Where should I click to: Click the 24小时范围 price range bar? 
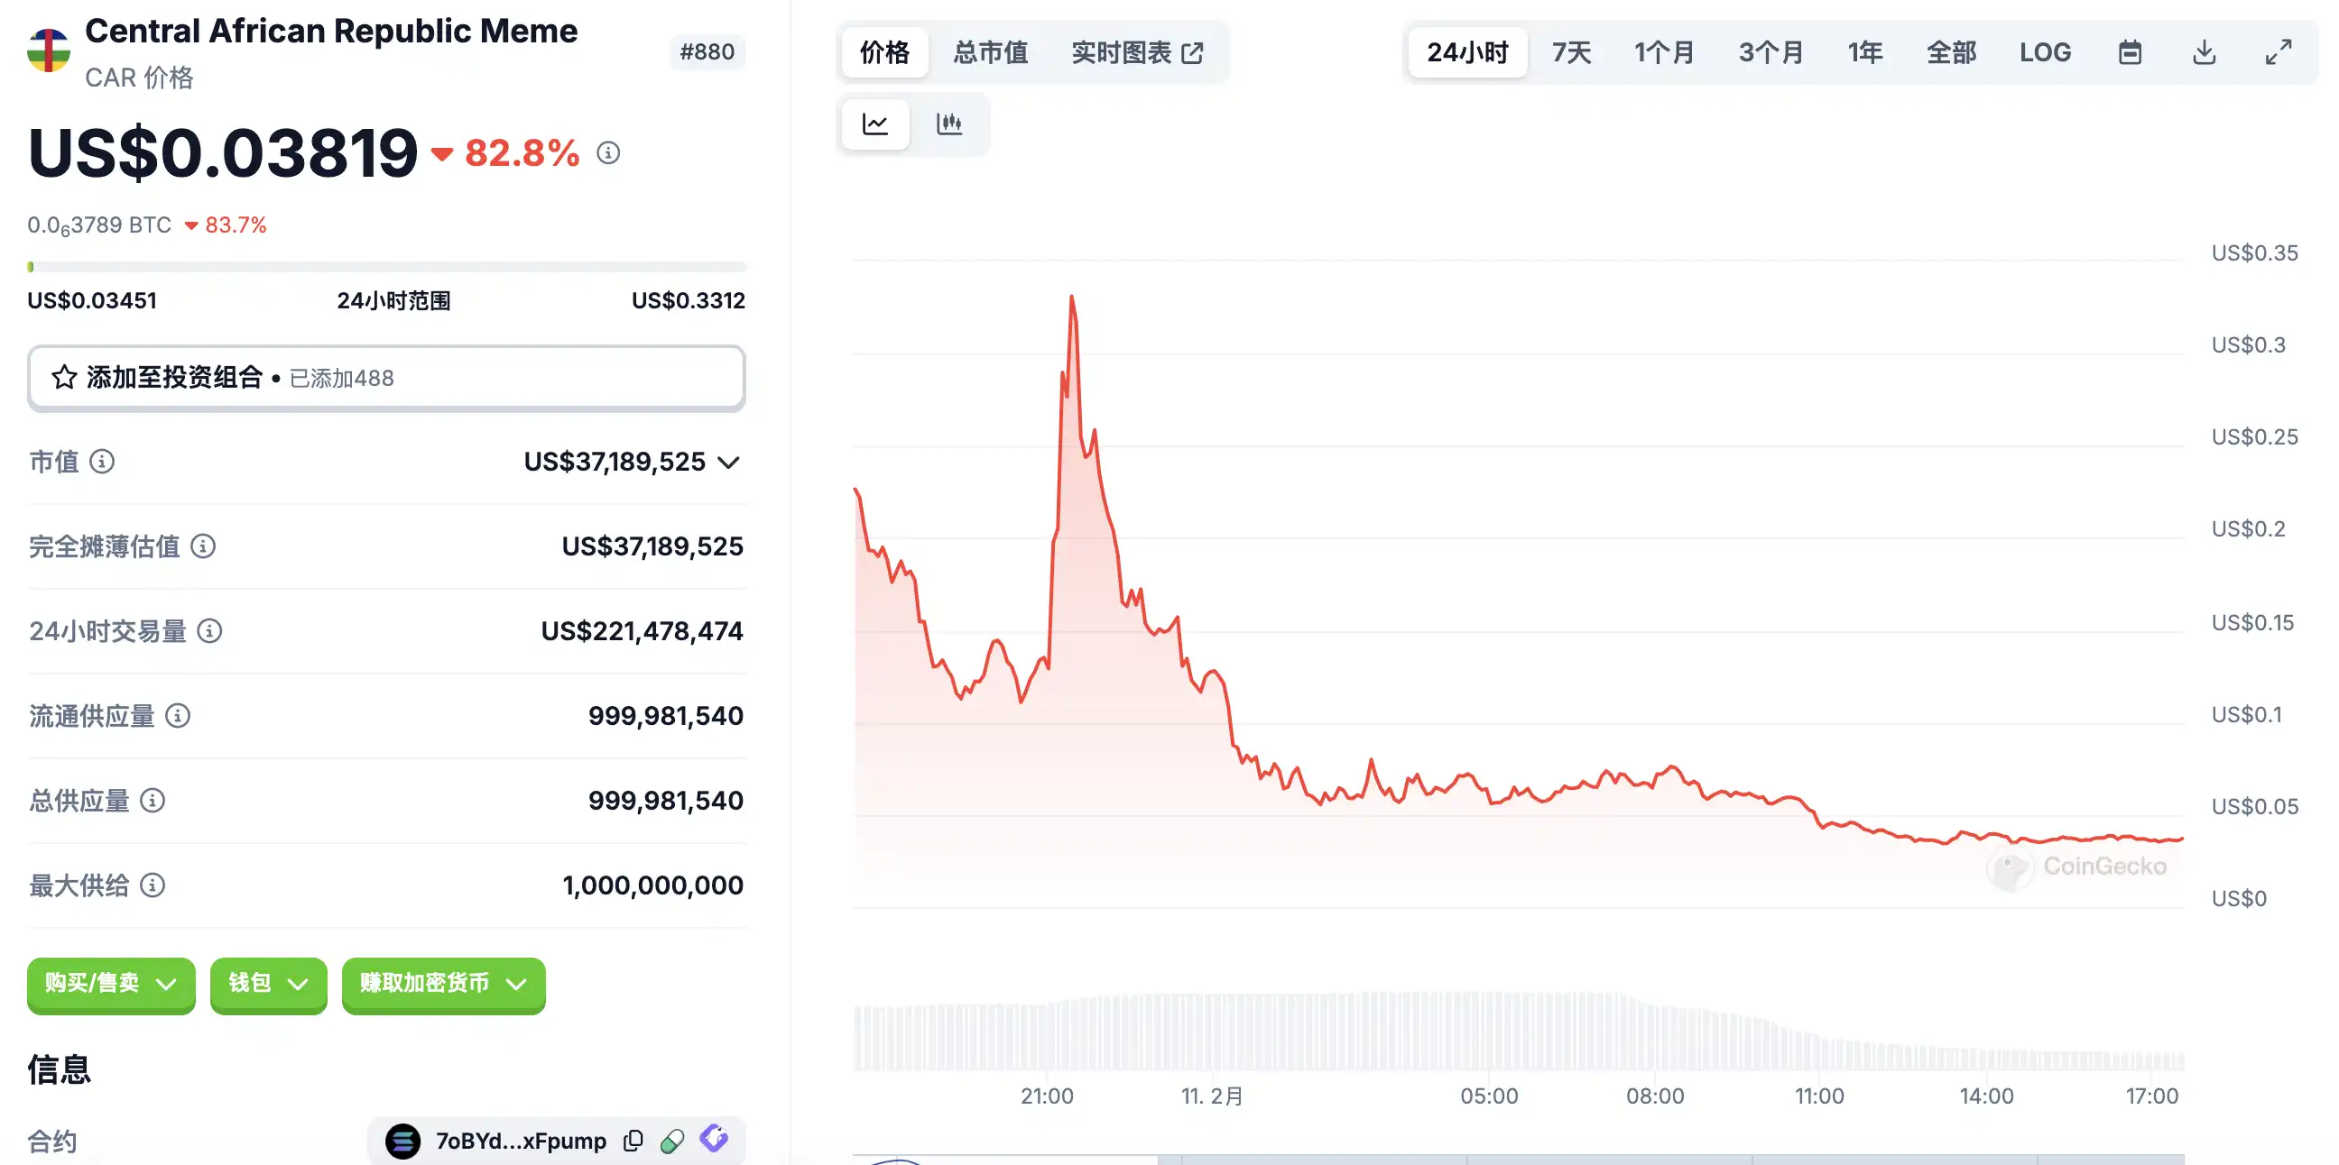tap(386, 267)
